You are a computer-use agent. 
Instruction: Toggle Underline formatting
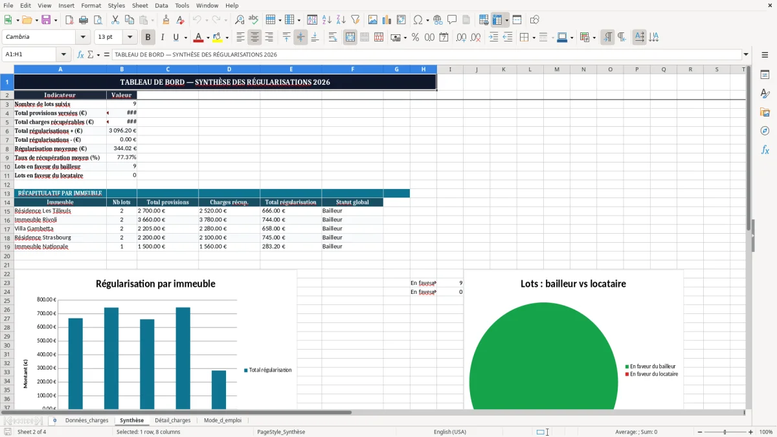point(176,38)
